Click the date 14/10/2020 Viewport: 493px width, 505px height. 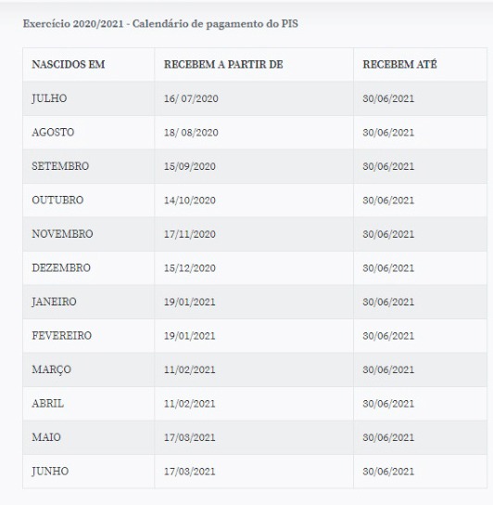pos(190,201)
